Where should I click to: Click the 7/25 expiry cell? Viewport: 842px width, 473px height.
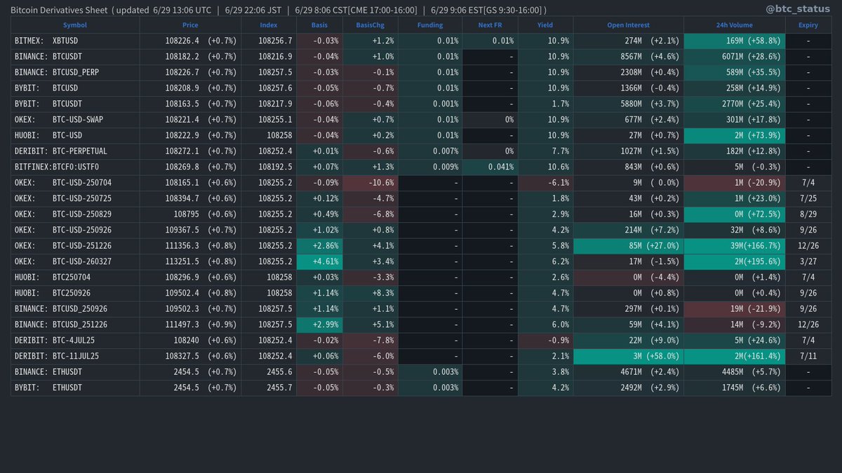pos(808,198)
